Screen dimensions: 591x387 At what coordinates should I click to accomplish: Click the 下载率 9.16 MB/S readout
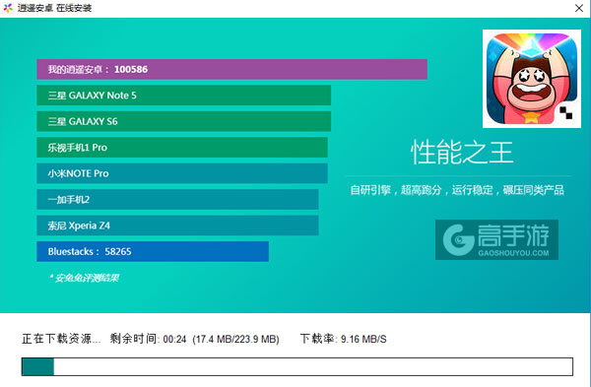point(344,339)
